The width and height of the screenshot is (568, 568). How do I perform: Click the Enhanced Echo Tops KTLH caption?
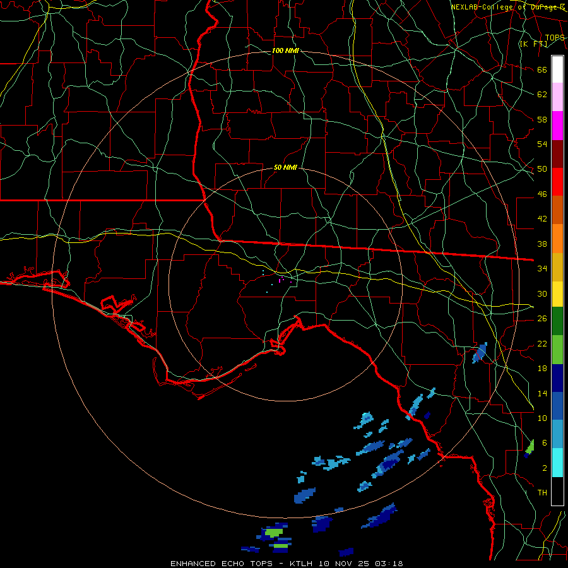point(287,564)
